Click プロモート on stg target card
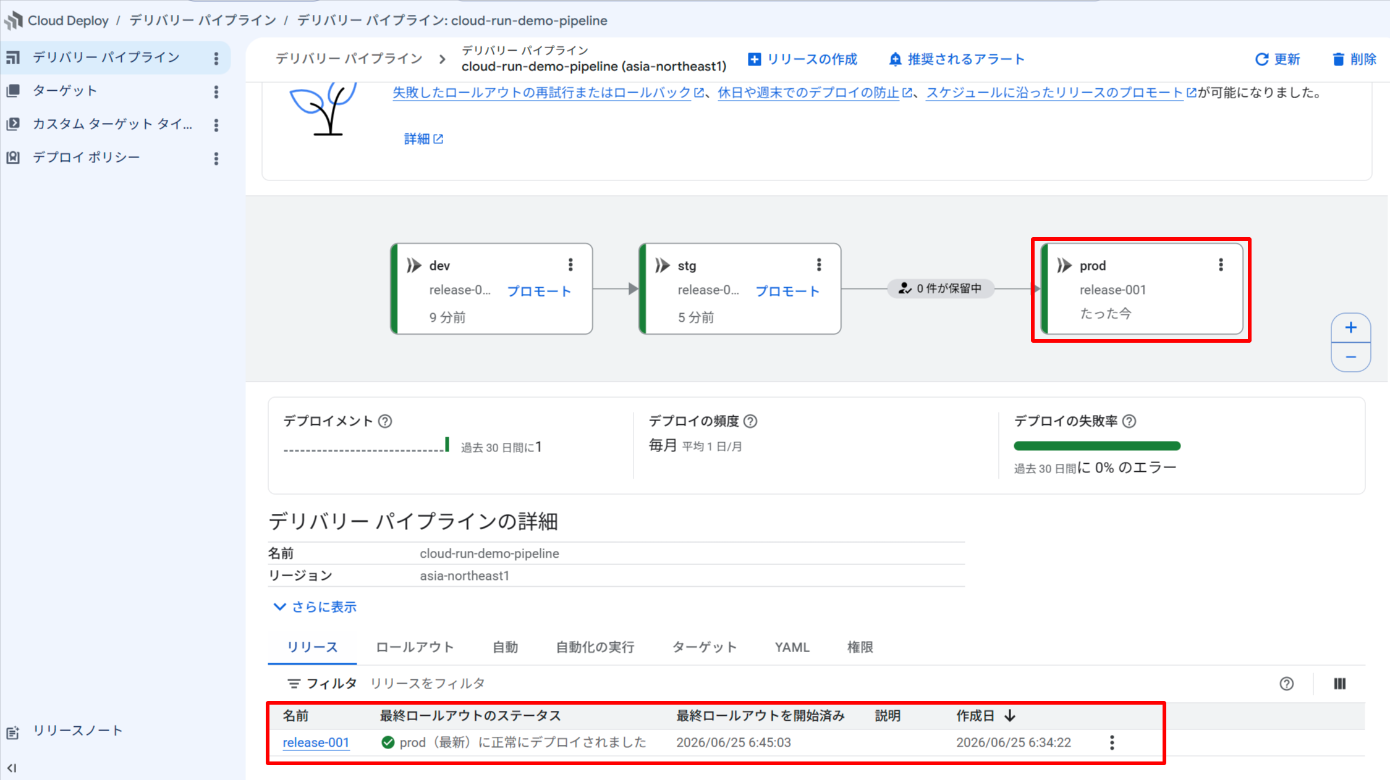 [787, 291]
